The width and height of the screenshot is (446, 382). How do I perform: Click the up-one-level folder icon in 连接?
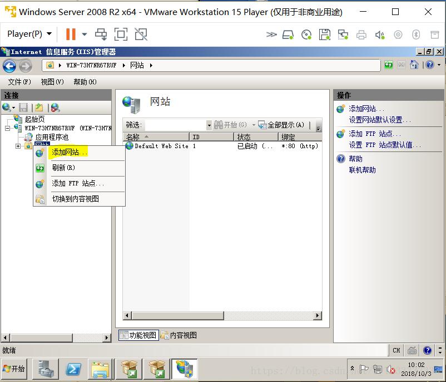coord(39,107)
